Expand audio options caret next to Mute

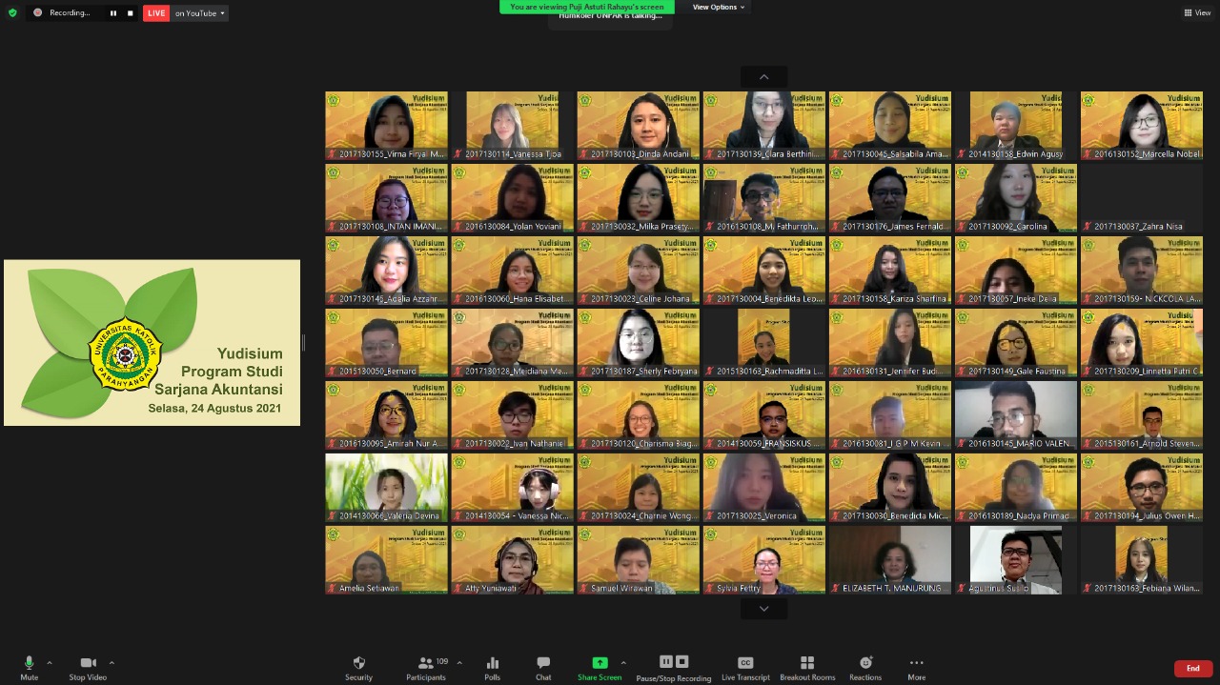pos(50,663)
